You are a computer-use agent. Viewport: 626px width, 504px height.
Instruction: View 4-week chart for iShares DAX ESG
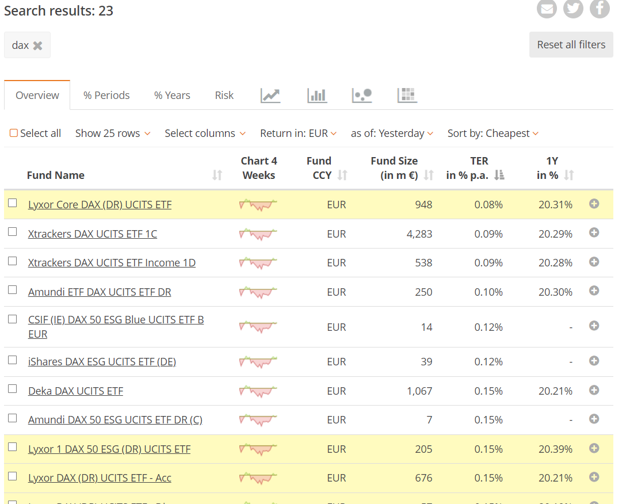tap(258, 362)
